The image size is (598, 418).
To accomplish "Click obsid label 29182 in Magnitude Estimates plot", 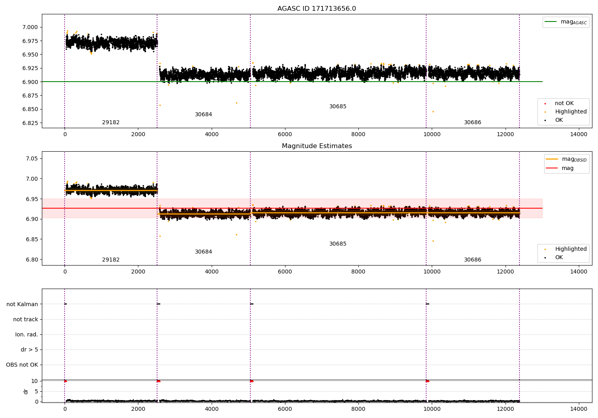I will (x=111, y=260).
